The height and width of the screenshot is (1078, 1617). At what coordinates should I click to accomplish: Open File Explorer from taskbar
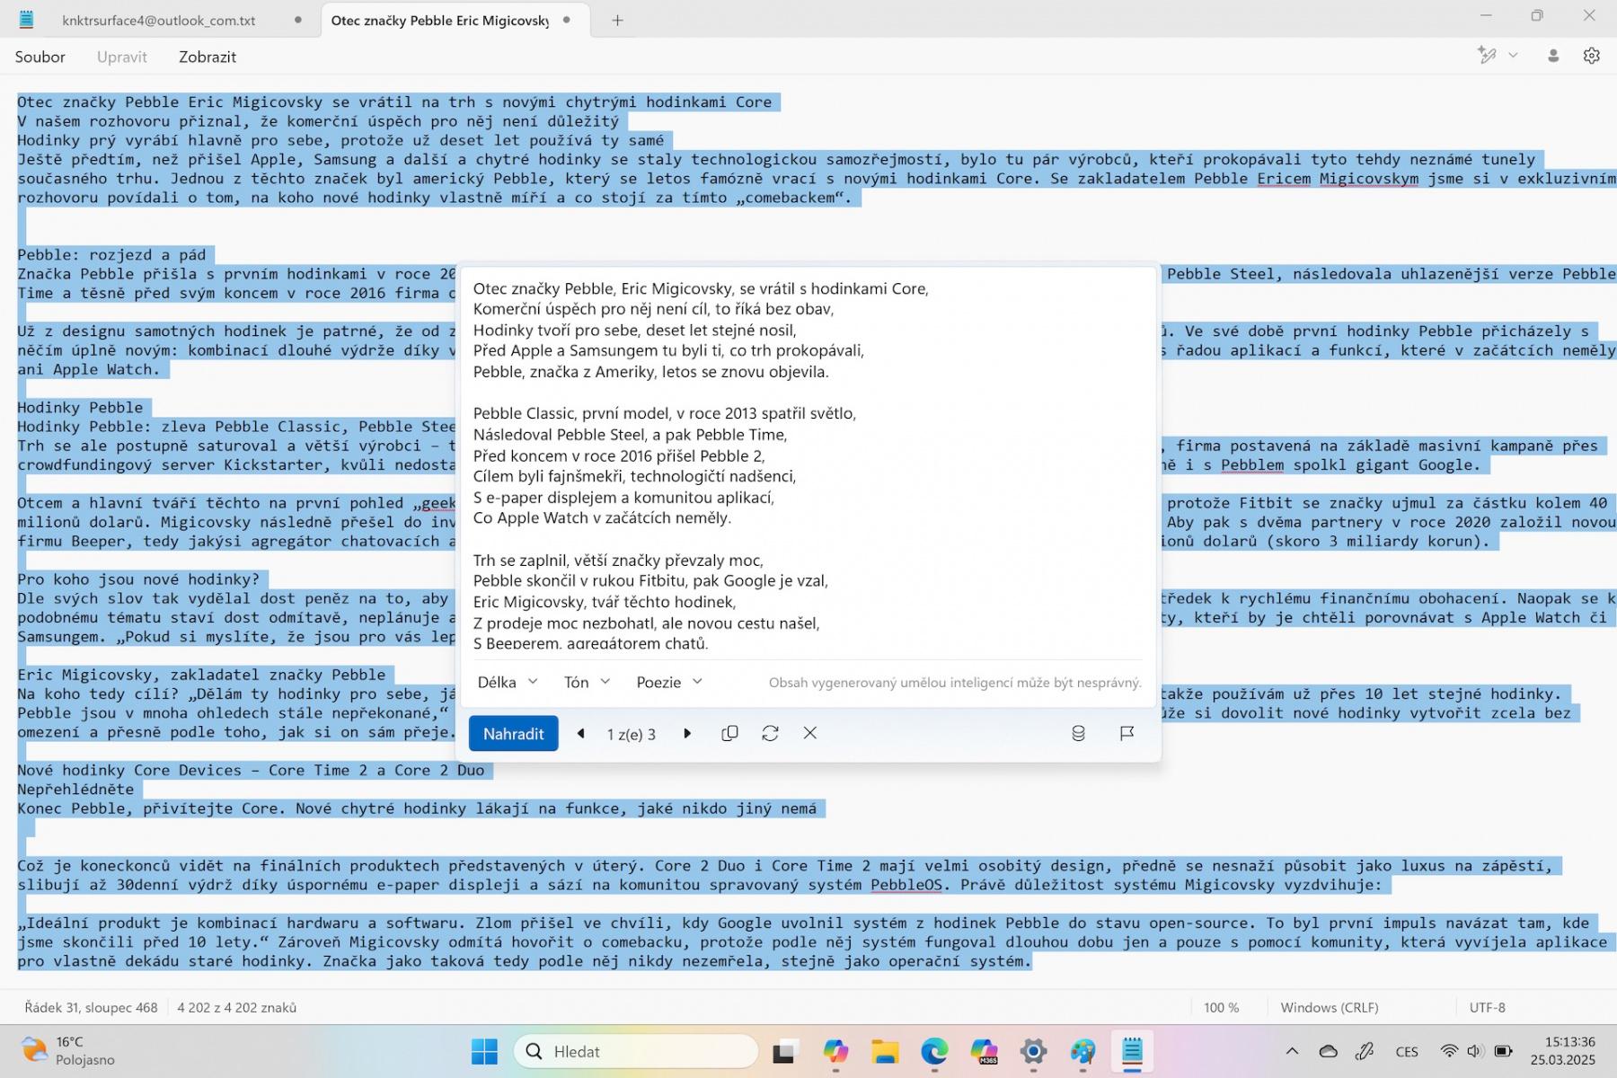(885, 1051)
